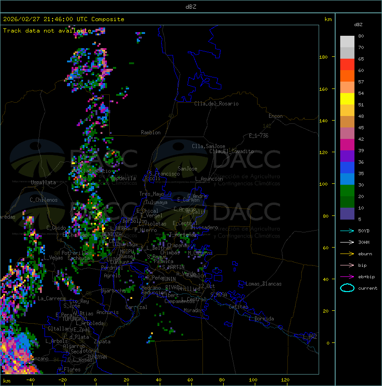Click the 2026/02/27 21:46:00 UTC Composite timestamp
This screenshot has height=386, width=382.
(64, 19)
